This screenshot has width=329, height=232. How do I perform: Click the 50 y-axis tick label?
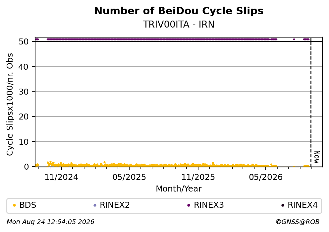[x=24, y=41]
